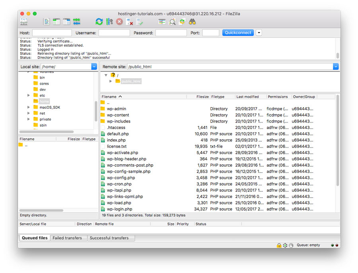This screenshot has width=358, height=273.
Task: Open directory listing filters icon
Action: 162,22
